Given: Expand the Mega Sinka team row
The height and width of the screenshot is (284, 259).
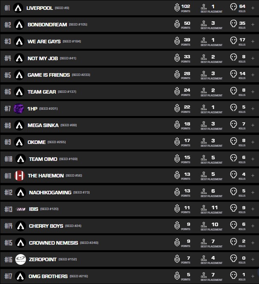Looking at the screenshot, I should point(253,125).
